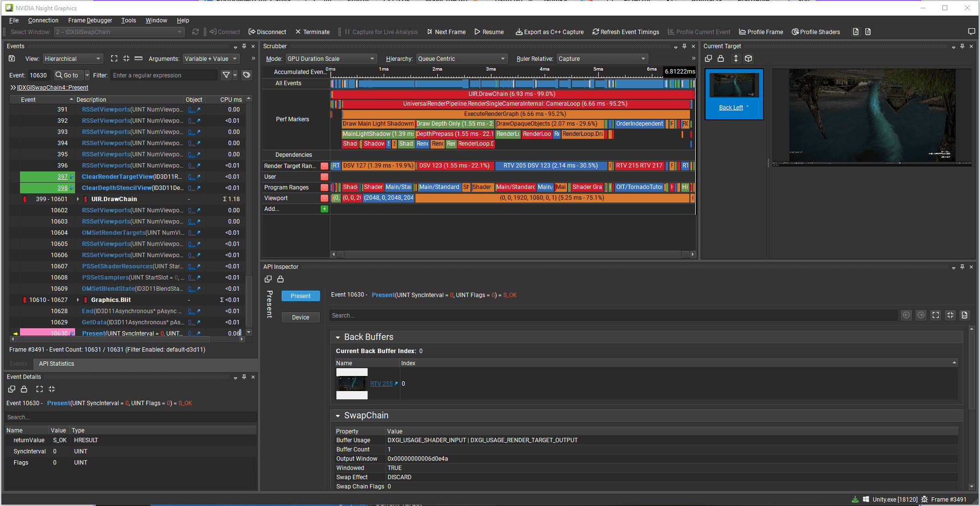The height and width of the screenshot is (506, 980).
Task: Remove the Viewport row with red toggle
Action: click(x=324, y=198)
